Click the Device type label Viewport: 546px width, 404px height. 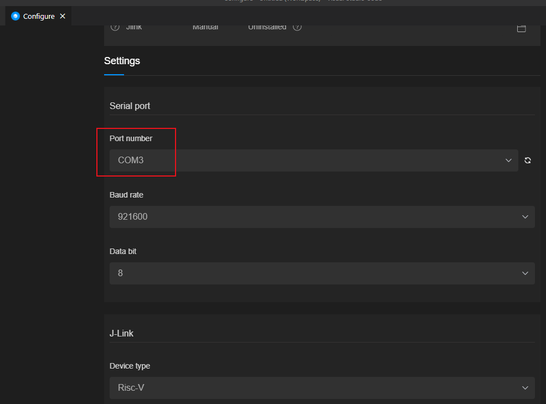tap(130, 366)
